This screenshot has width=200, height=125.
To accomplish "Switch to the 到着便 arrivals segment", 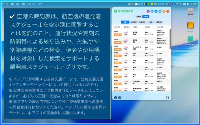I will pos(139,17).
